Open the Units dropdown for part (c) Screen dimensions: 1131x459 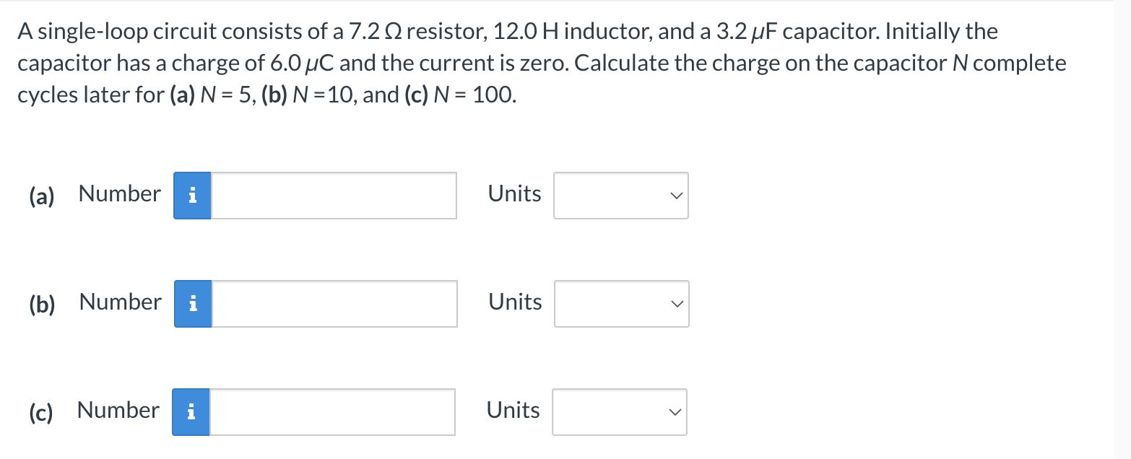pos(618,411)
